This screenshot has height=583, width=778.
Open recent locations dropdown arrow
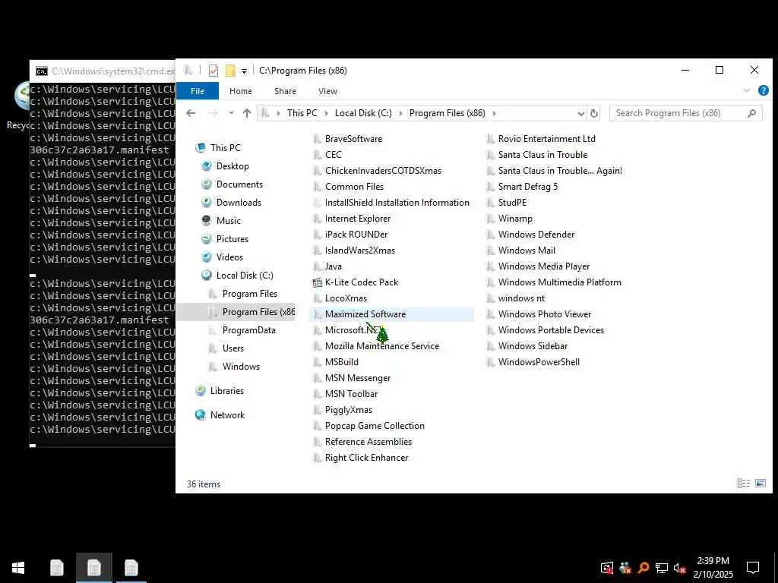click(231, 114)
